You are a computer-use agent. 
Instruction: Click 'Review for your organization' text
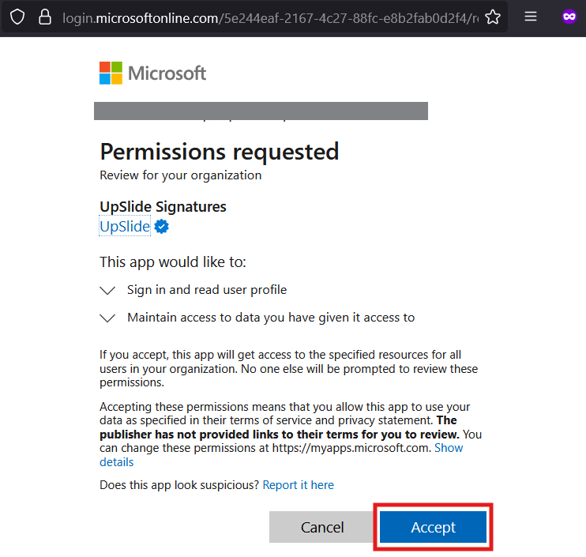tap(181, 175)
